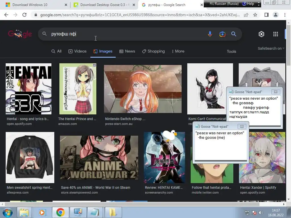Open Google apps grid
Image resolution: width=291 pixels, height=218 pixels.
click(x=276, y=34)
